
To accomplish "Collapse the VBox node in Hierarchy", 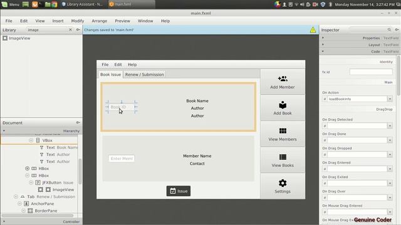I will point(31,140).
